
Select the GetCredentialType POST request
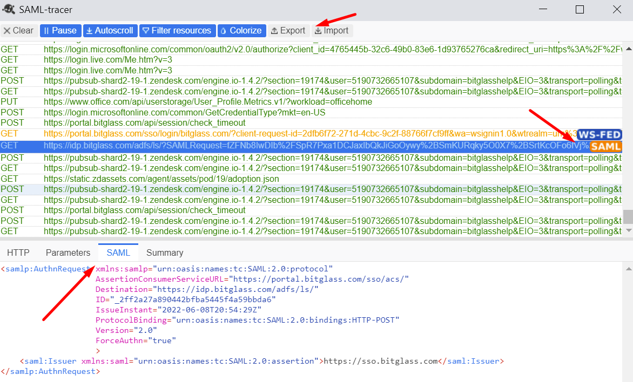pos(311,112)
